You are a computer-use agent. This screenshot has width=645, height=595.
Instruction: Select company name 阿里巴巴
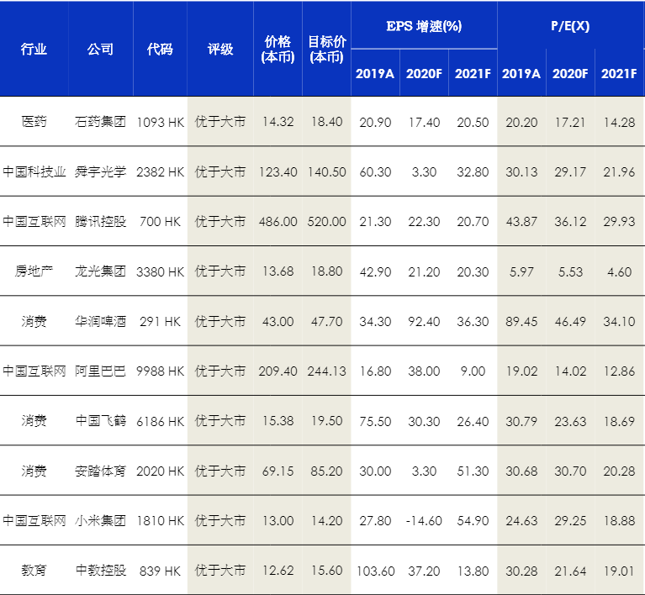[x=100, y=371]
